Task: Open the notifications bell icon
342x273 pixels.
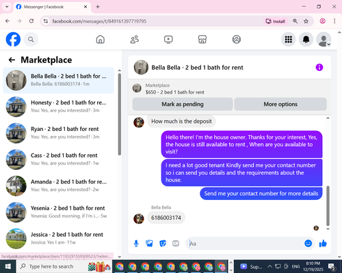Action: 306,40
